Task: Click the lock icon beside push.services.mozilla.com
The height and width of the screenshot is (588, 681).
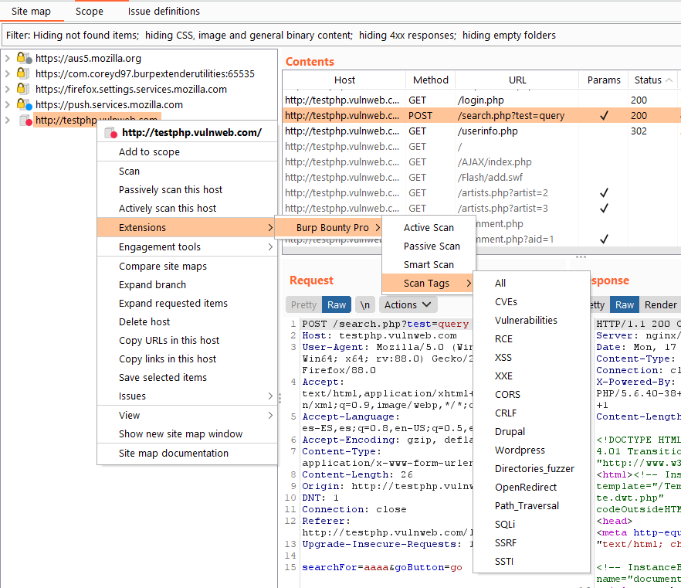Action: [x=24, y=104]
